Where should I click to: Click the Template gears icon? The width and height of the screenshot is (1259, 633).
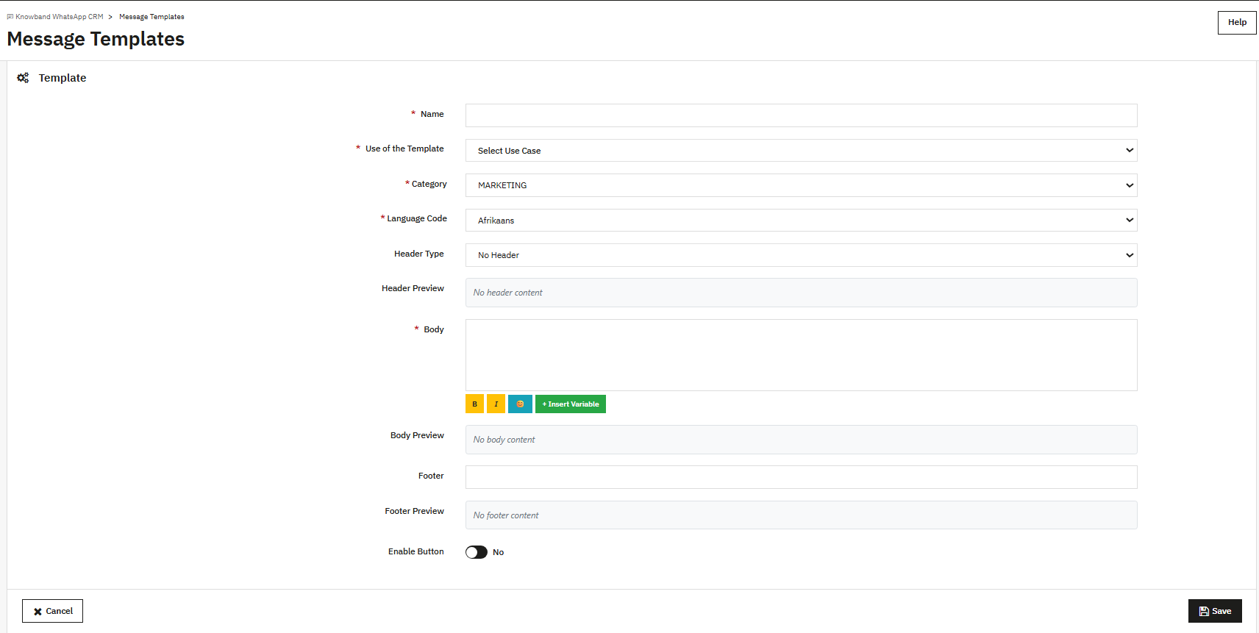(23, 78)
